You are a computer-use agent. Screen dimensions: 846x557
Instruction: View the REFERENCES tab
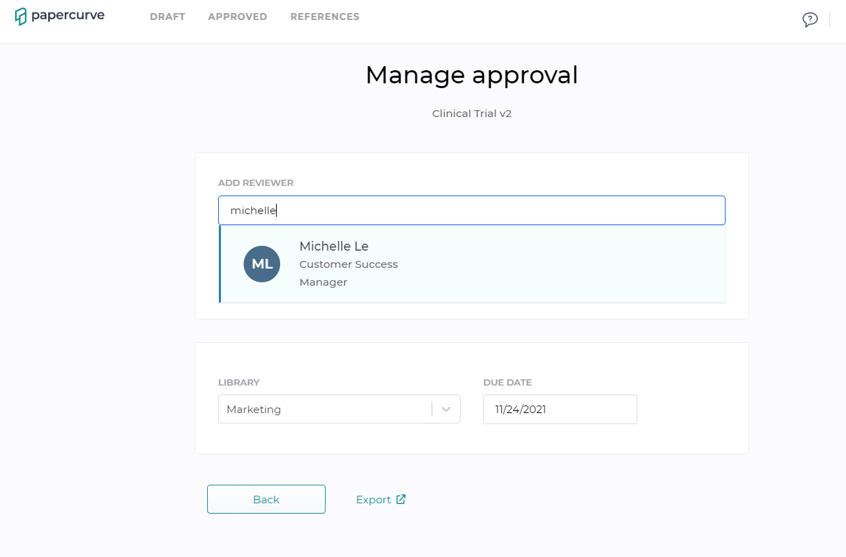324,17
